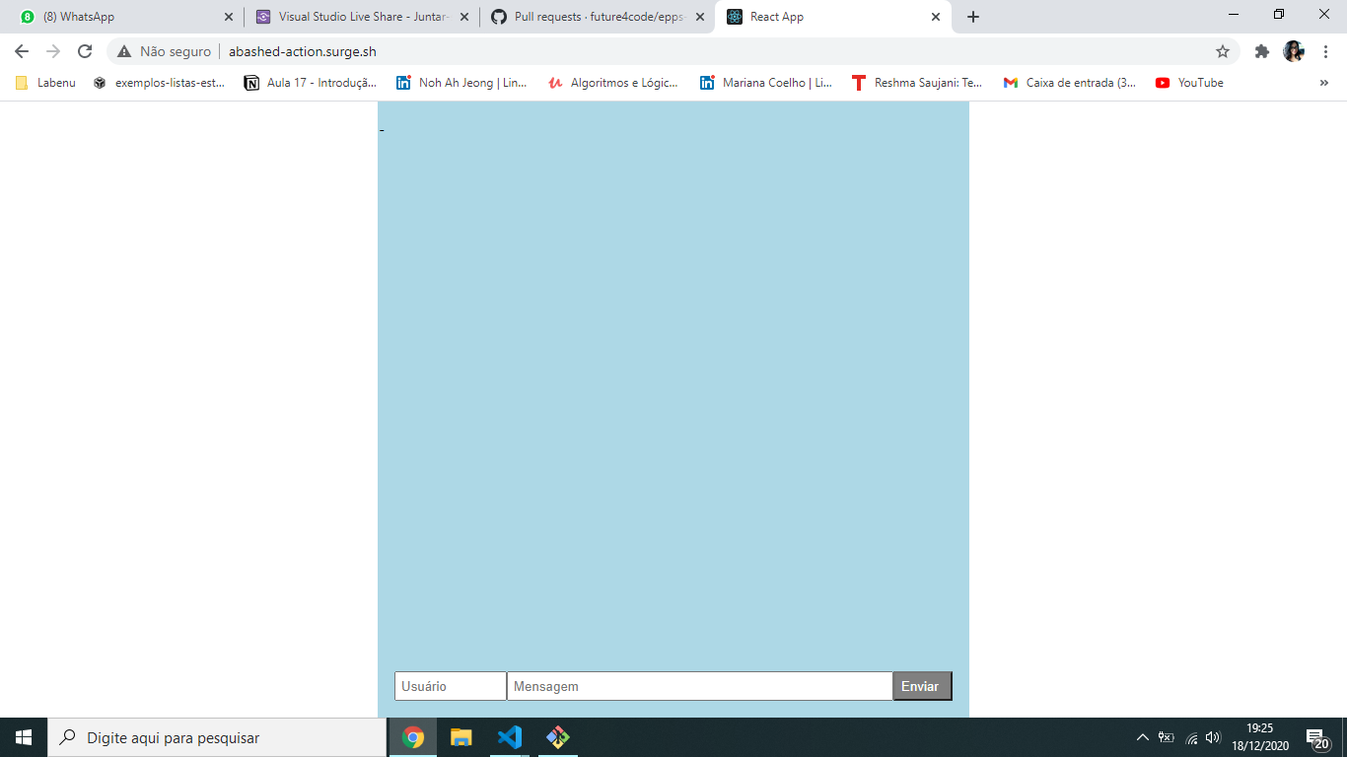1347x757 pixels.
Task: Open Visual Studio Code from the taskbar
Action: tap(510, 737)
